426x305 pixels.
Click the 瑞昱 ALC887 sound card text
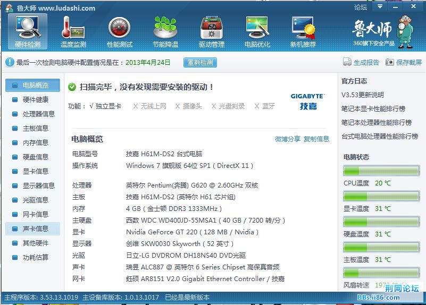point(203,267)
